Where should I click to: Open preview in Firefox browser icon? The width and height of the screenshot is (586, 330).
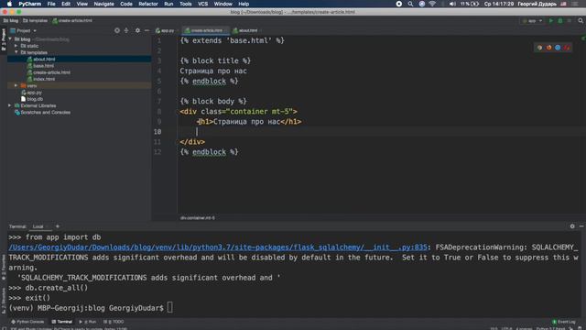click(548, 48)
